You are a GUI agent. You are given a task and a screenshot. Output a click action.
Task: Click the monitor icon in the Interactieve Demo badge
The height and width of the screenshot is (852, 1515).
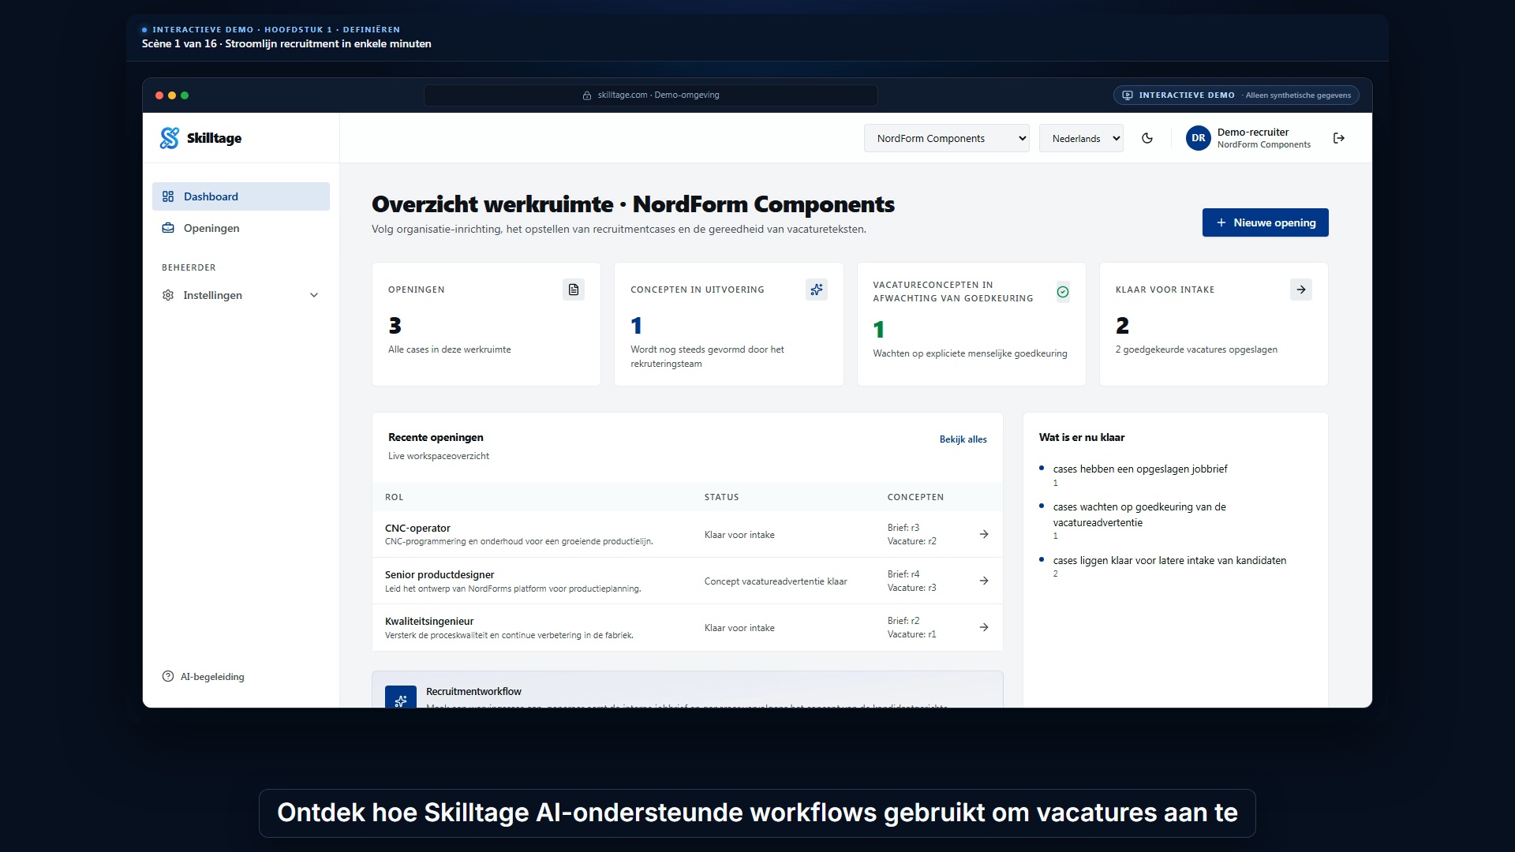(1128, 95)
